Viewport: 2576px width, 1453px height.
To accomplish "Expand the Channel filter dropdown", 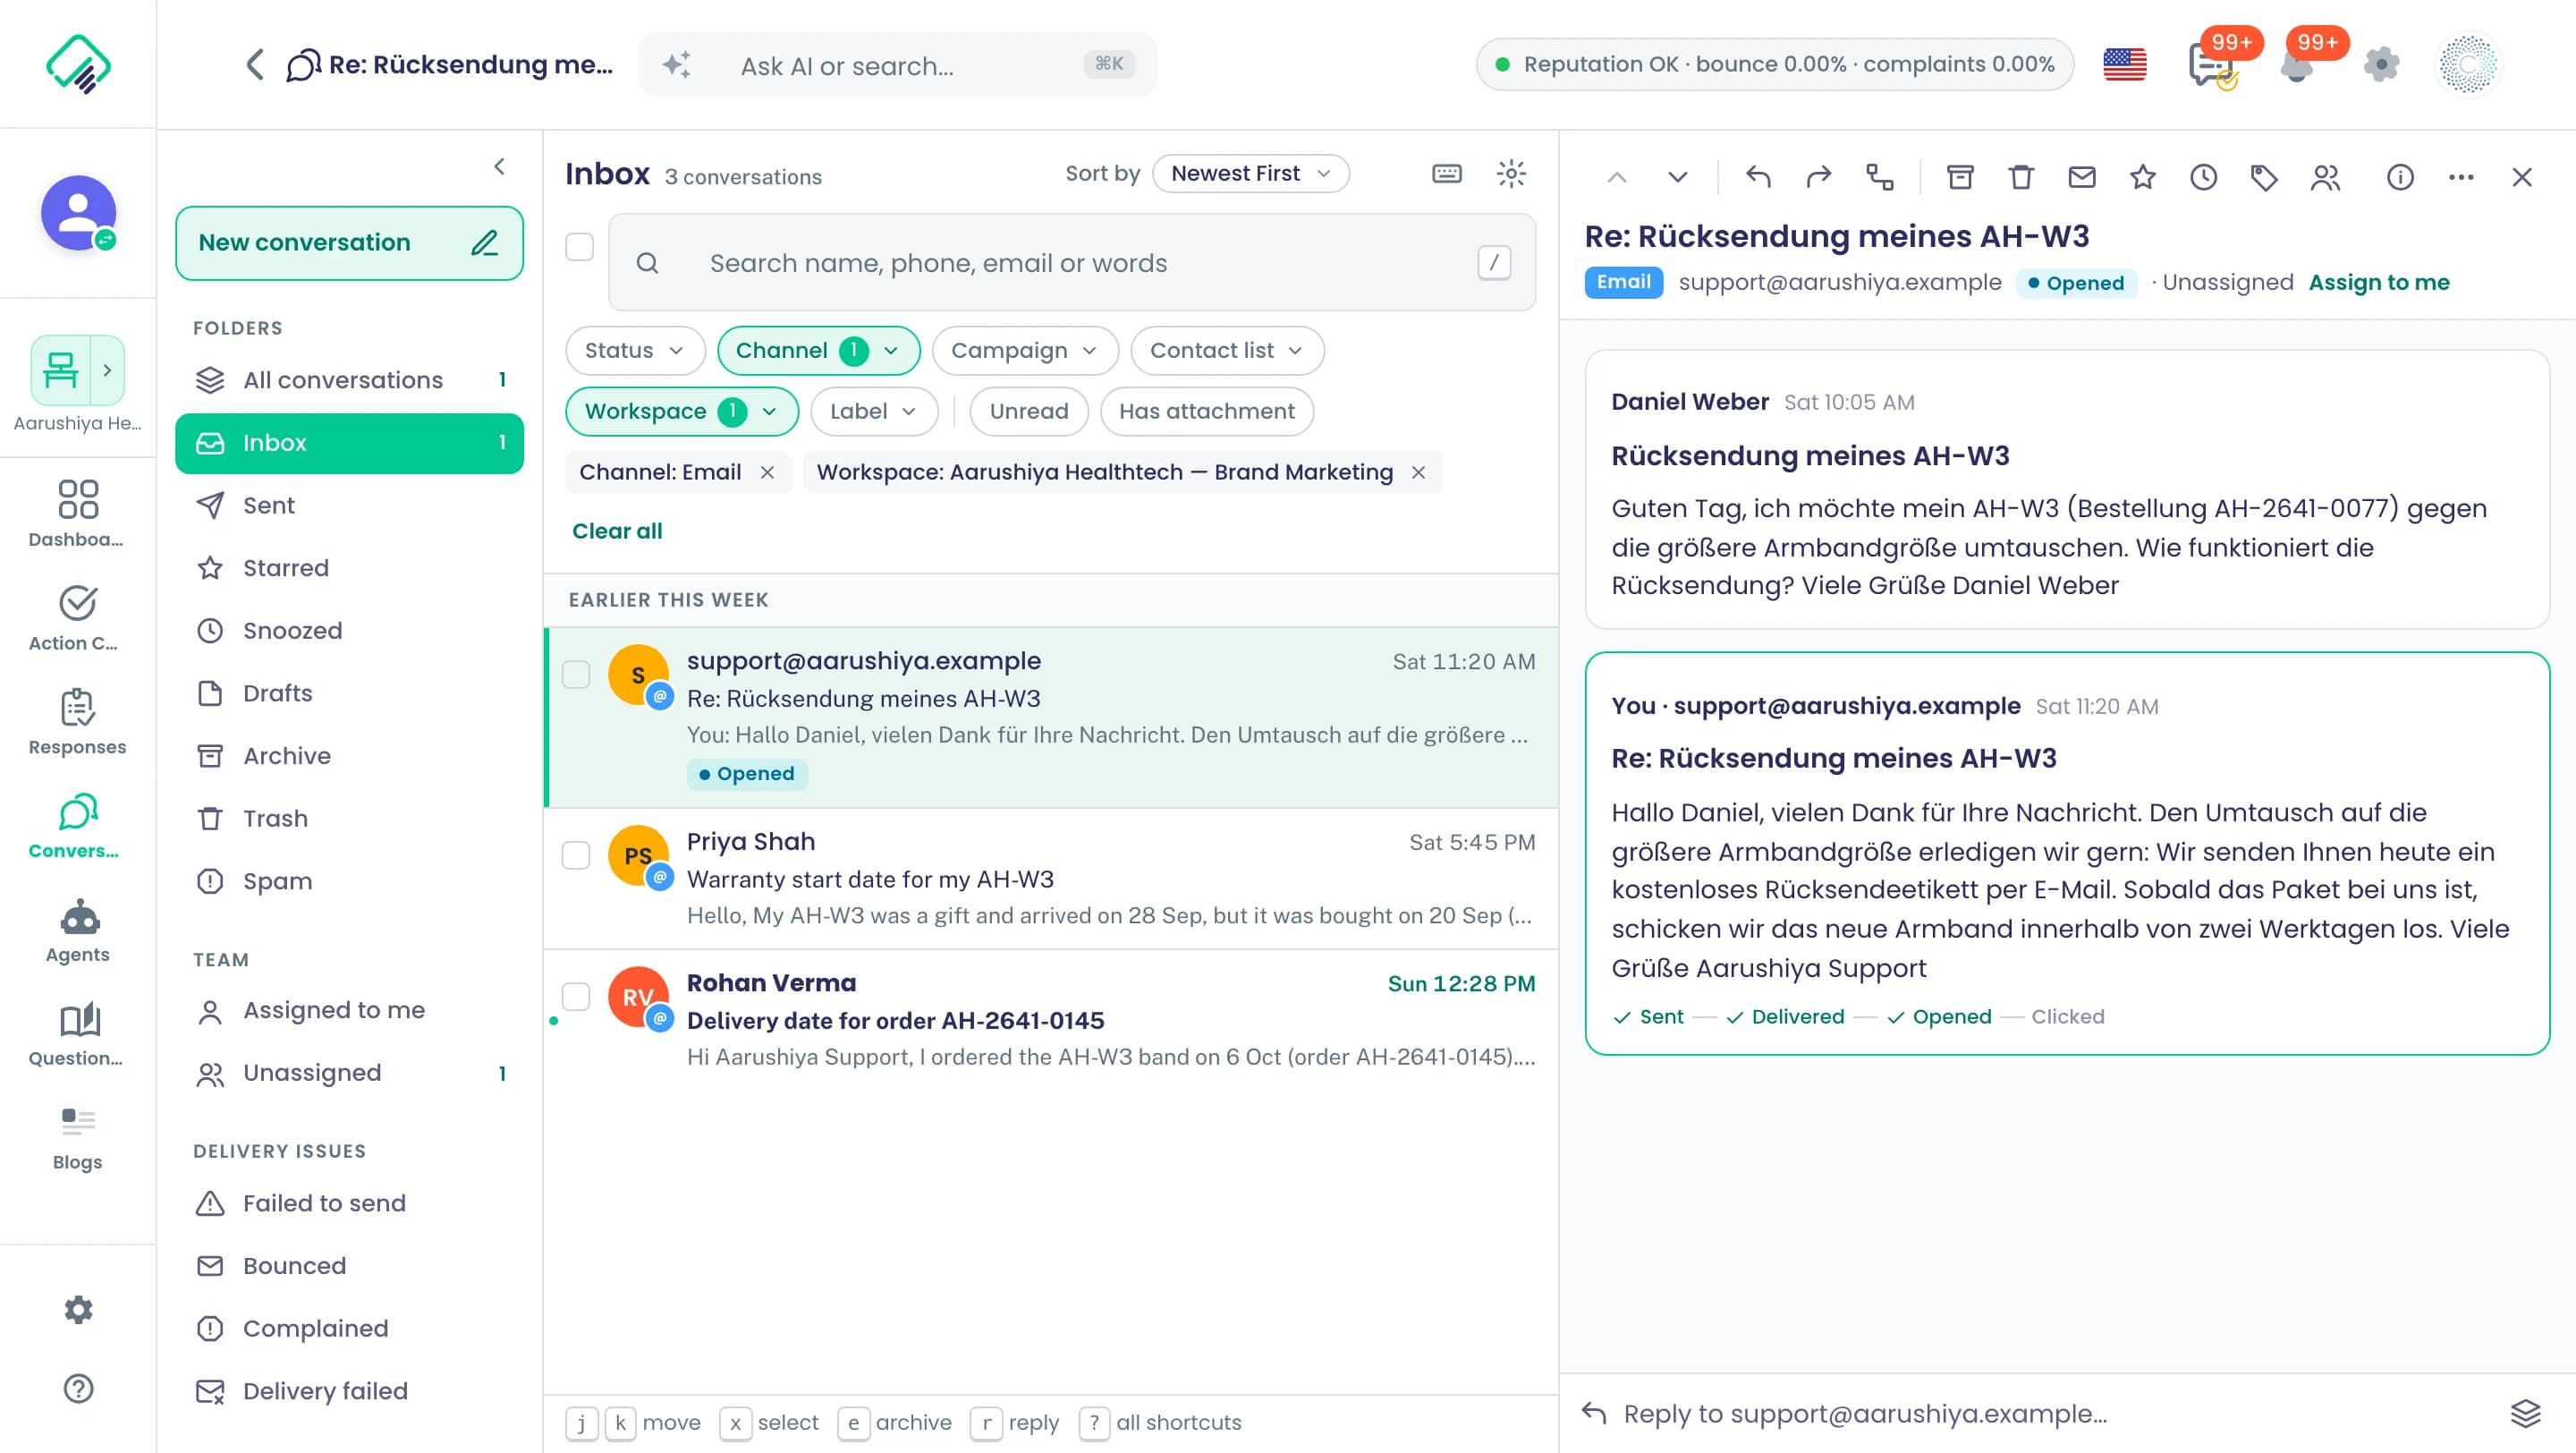I will point(818,350).
